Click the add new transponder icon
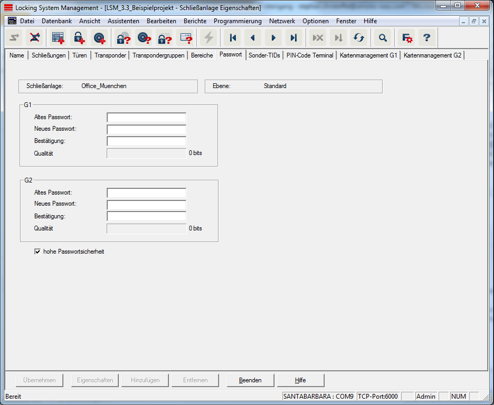Screen dimensions: 494x405 point(100,38)
